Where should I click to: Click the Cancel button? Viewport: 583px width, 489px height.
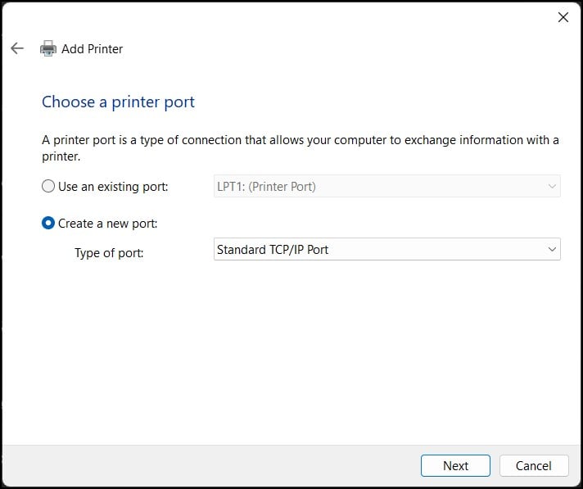(x=534, y=465)
